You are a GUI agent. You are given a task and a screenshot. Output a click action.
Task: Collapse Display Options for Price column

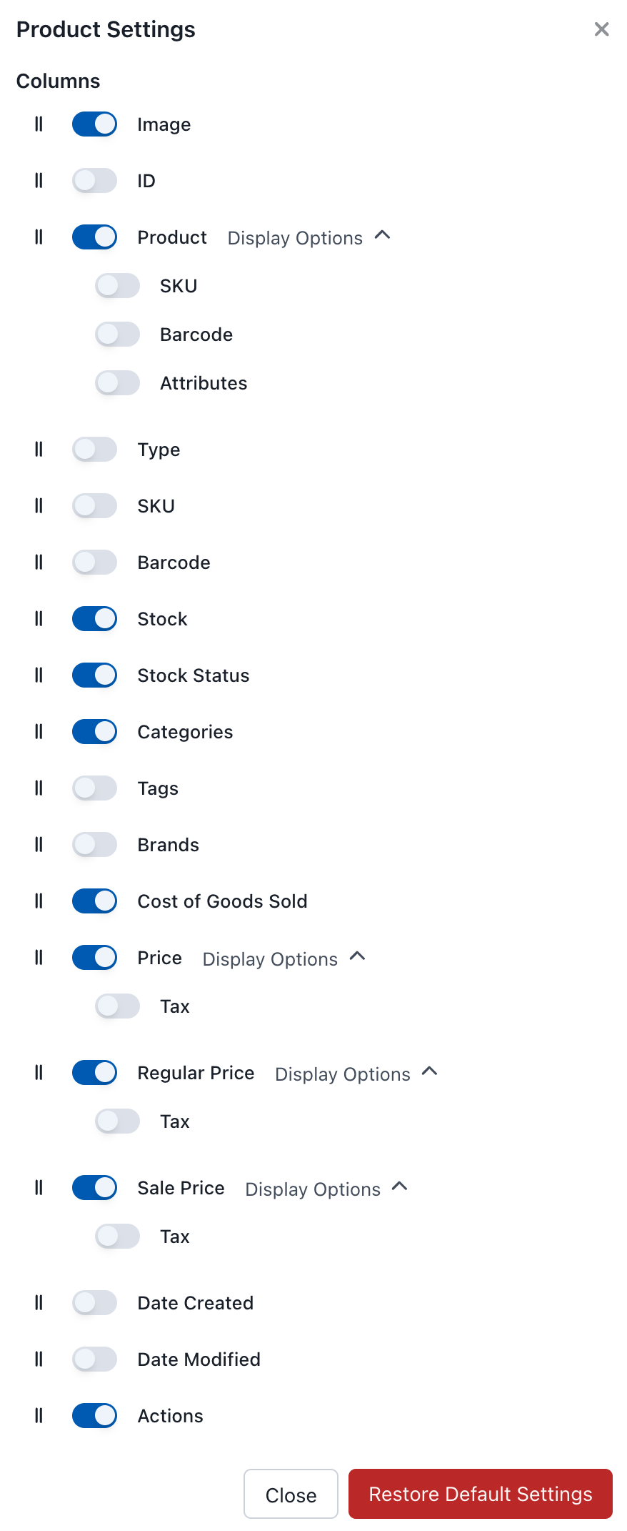[x=358, y=956]
